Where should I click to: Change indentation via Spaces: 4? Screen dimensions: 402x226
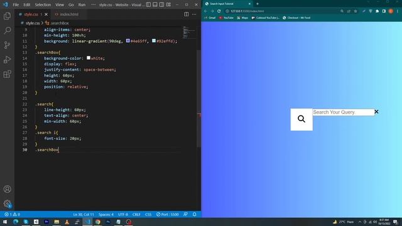point(106,214)
